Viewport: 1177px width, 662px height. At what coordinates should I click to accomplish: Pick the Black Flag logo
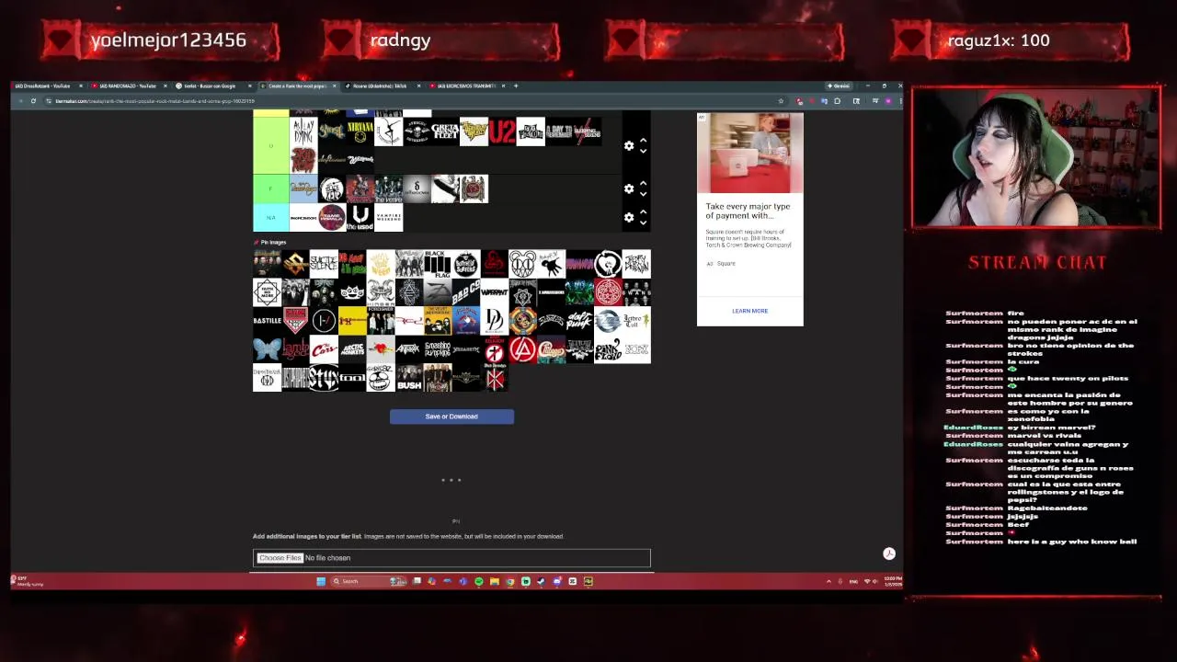[x=438, y=264]
